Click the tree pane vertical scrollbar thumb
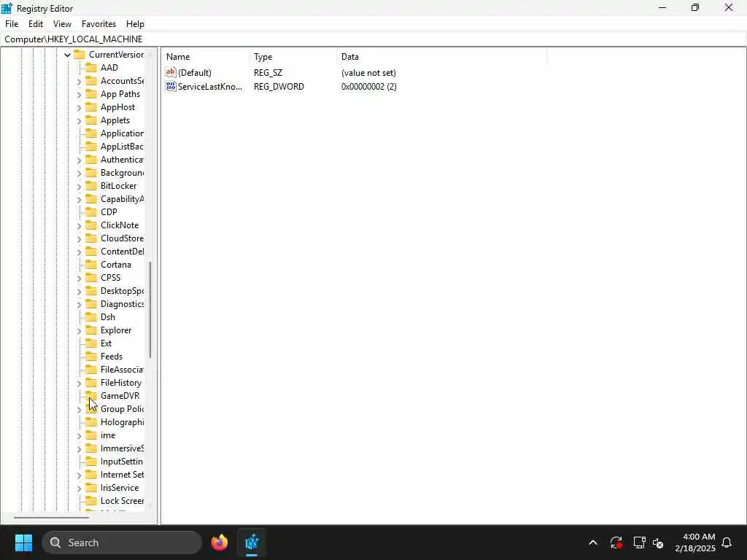747x560 pixels. point(150,309)
